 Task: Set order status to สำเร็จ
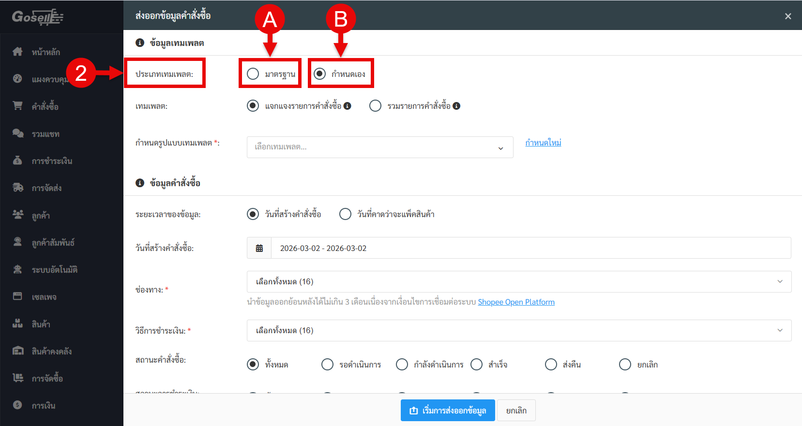coord(476,364)
